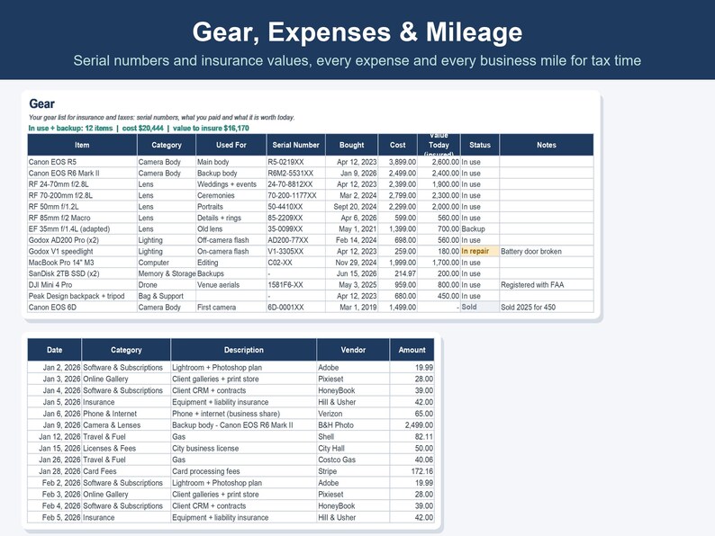
Task: Select the Sold 2025 for 450 note
Action: pos(547,307)
